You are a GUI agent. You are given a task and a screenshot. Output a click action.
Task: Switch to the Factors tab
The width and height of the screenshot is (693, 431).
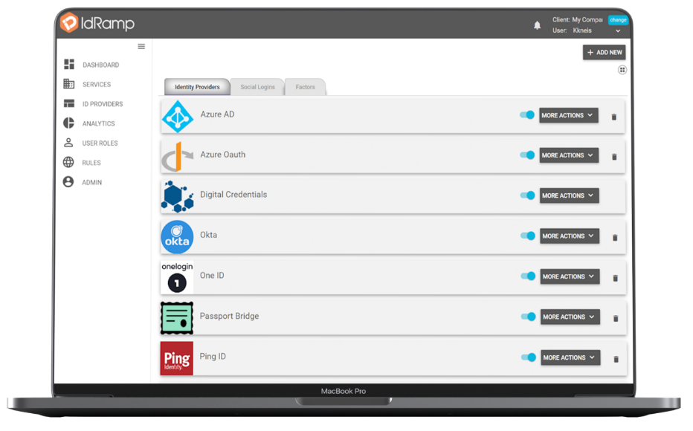pos(306,87)
